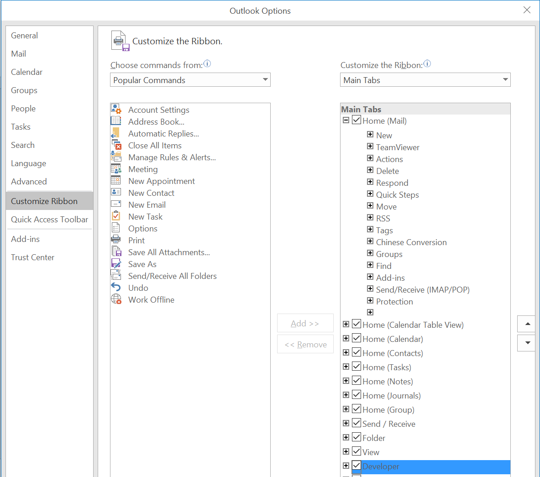Click the Undo arrow icon
Viewport: 540px width, 477px height.
pos(116,288)
